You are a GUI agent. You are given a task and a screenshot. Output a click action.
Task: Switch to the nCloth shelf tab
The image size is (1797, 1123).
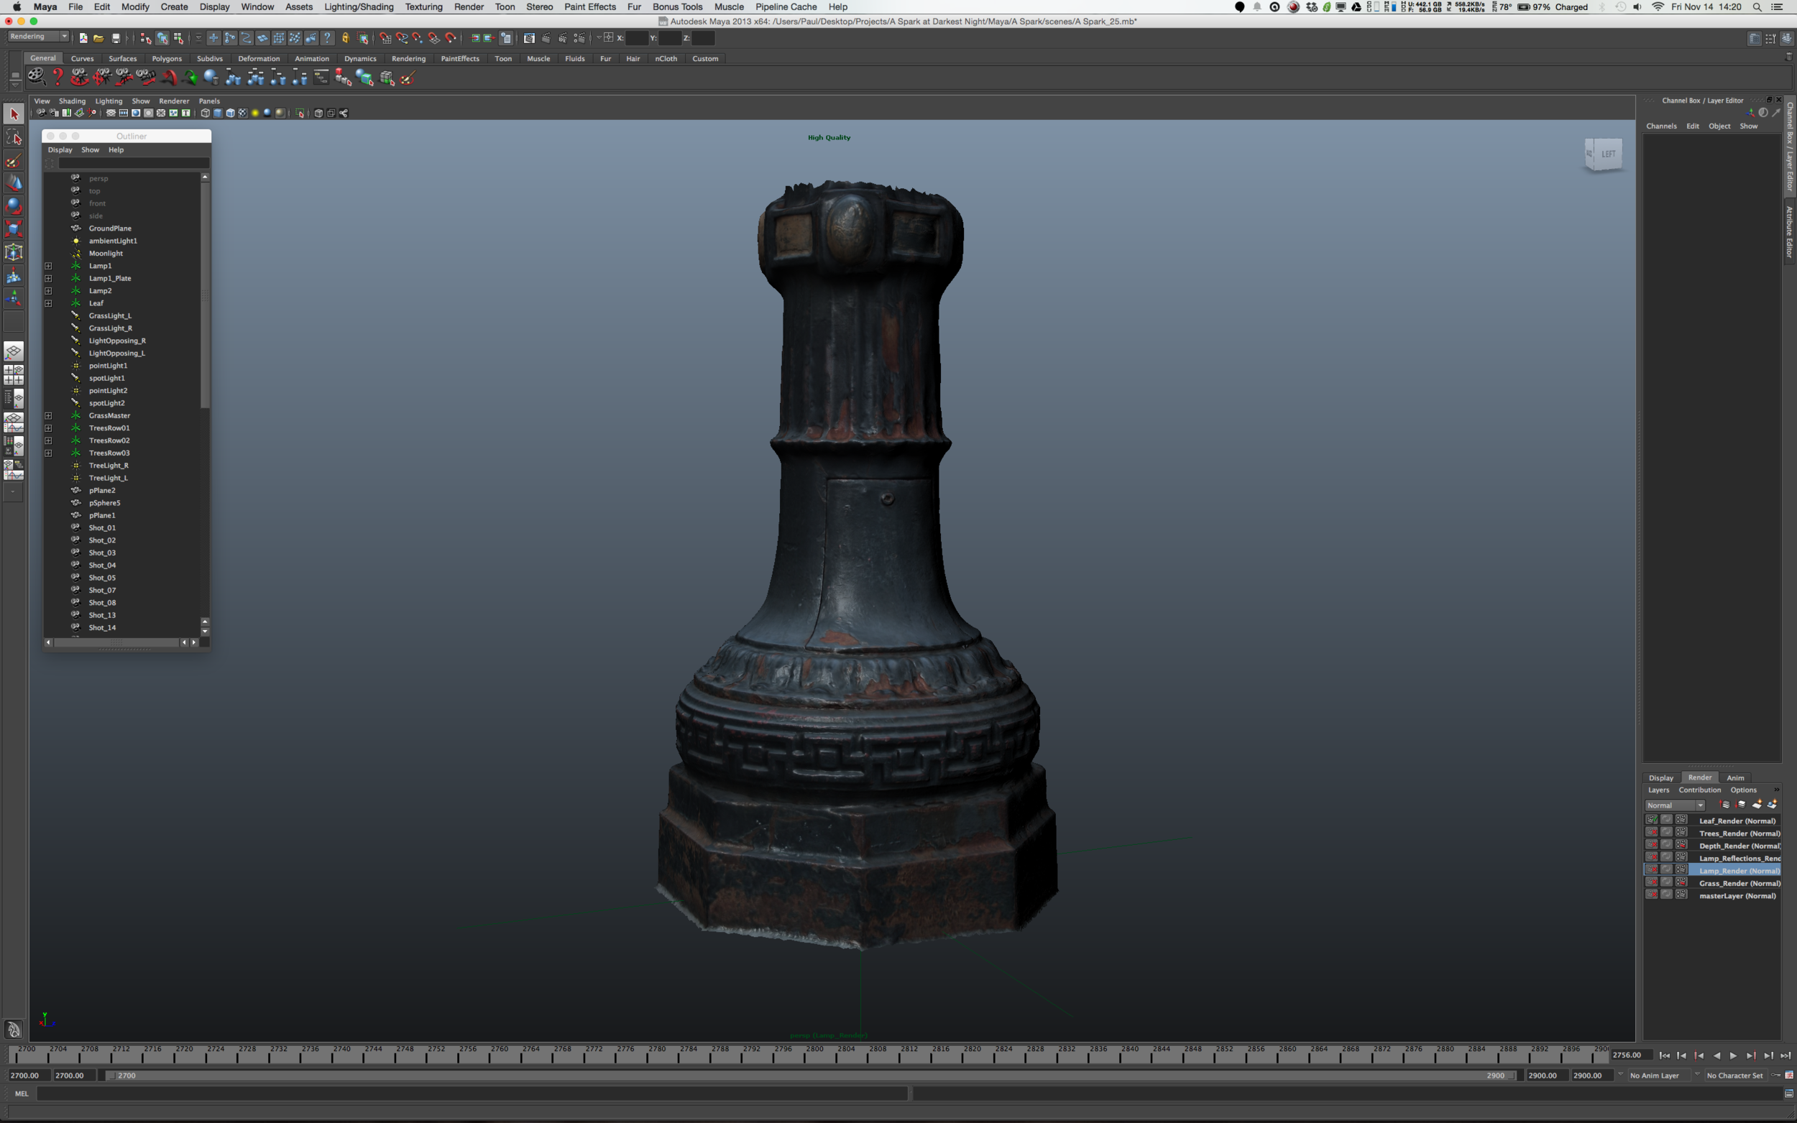pyautogui.click(x=666, y=59)
